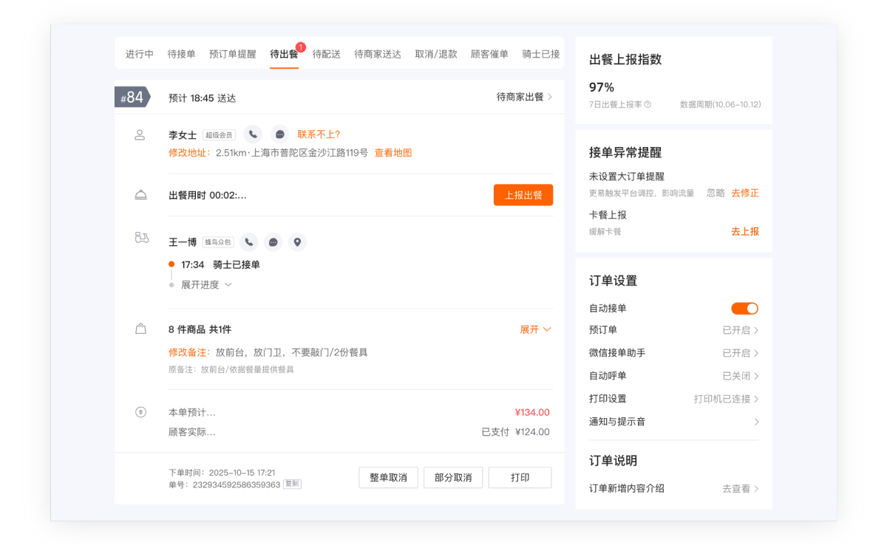This screenshot has width=887, height=545.
Task: Open the 查看地图 link
Action: click(x=393, y=153)
